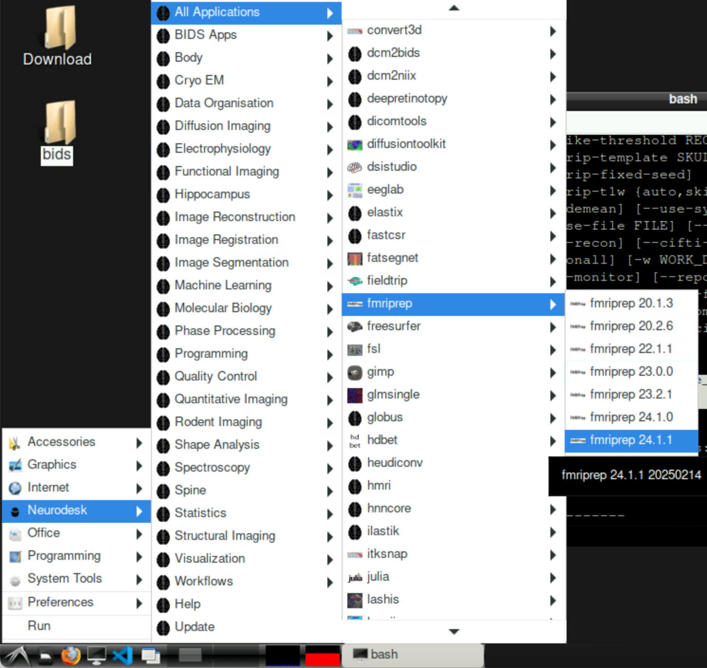707x668 pixels.
Task: Launch fmriprep 24.1.0
Action: pos(631,417)
